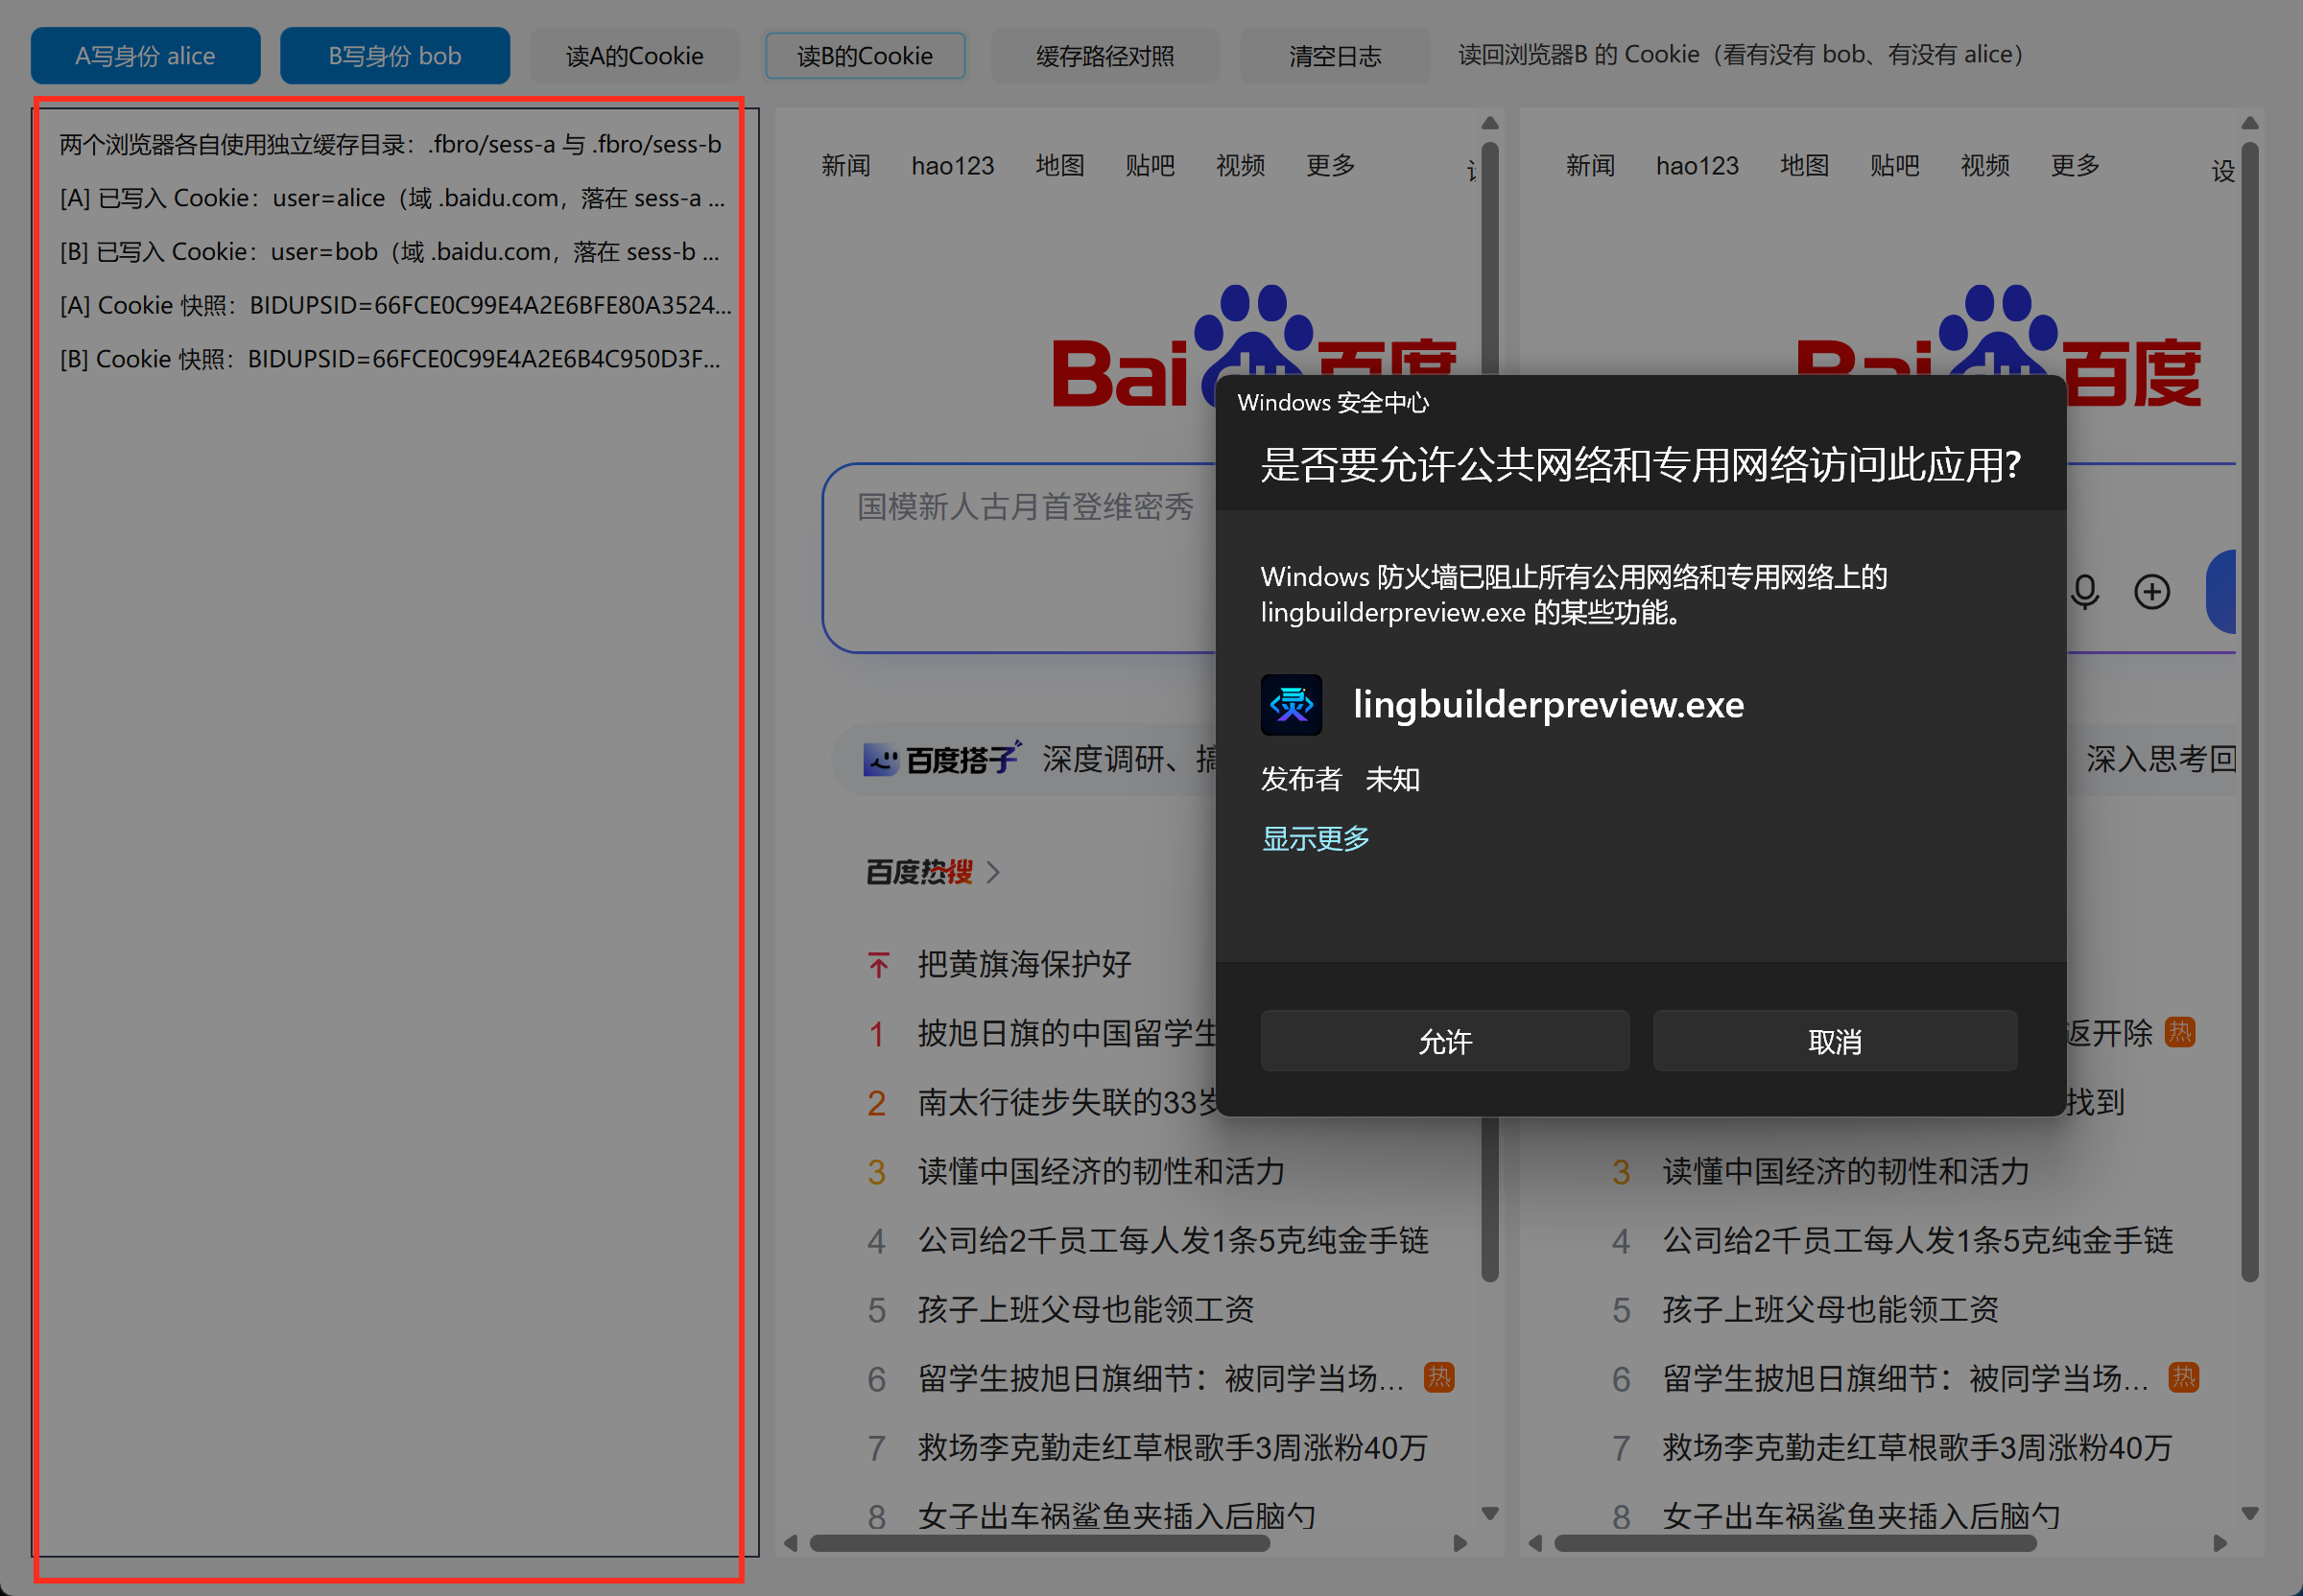Click the A写身份 alice button
This screenshot has width=2303, height=1596.
(145, 56)
